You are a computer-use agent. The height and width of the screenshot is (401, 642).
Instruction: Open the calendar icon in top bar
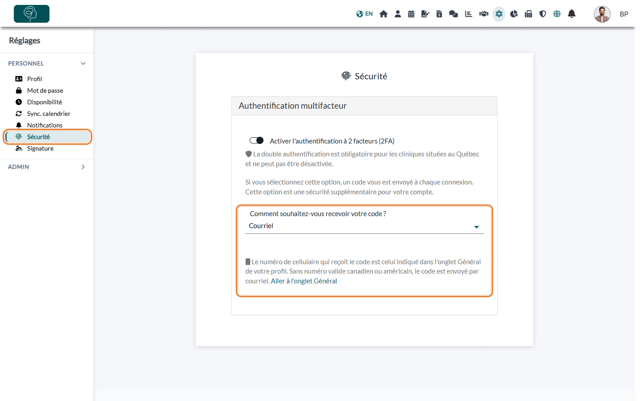pyautogui.click(x=411, y=14)
